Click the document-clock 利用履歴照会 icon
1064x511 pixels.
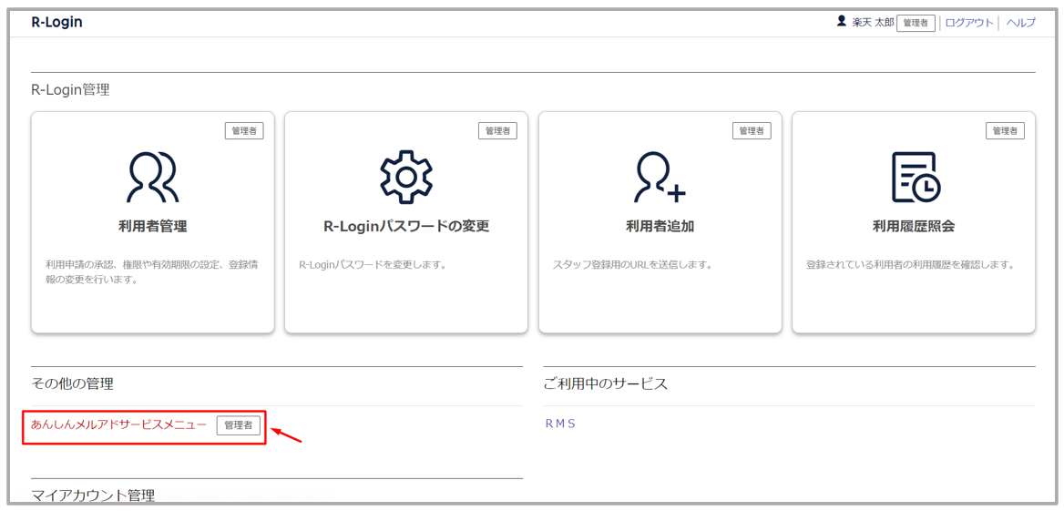tap(915, 177)
